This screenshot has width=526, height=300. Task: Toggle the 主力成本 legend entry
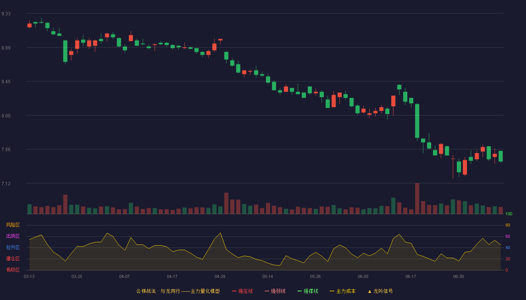tap(343, 291)
